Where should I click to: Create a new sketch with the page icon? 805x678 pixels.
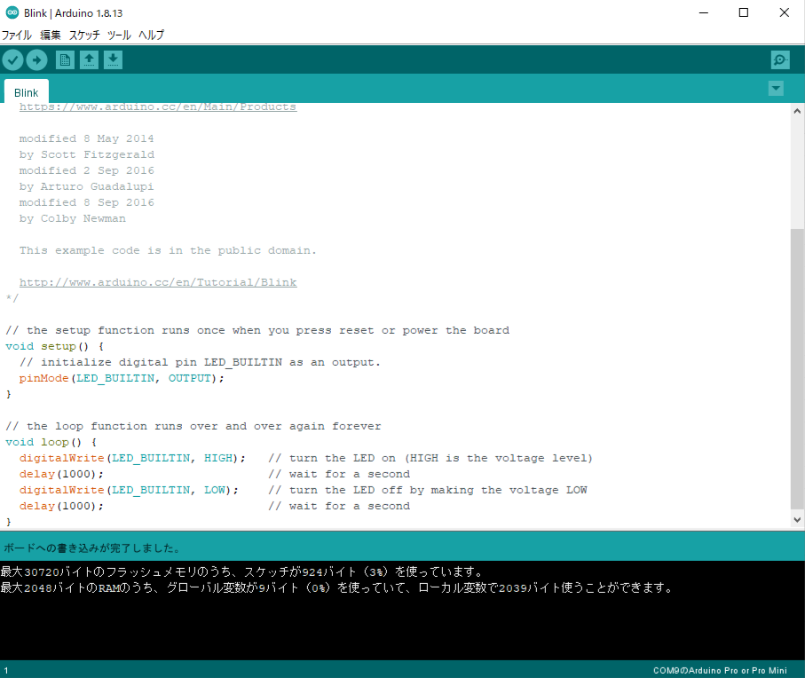[x=65, y=60]
